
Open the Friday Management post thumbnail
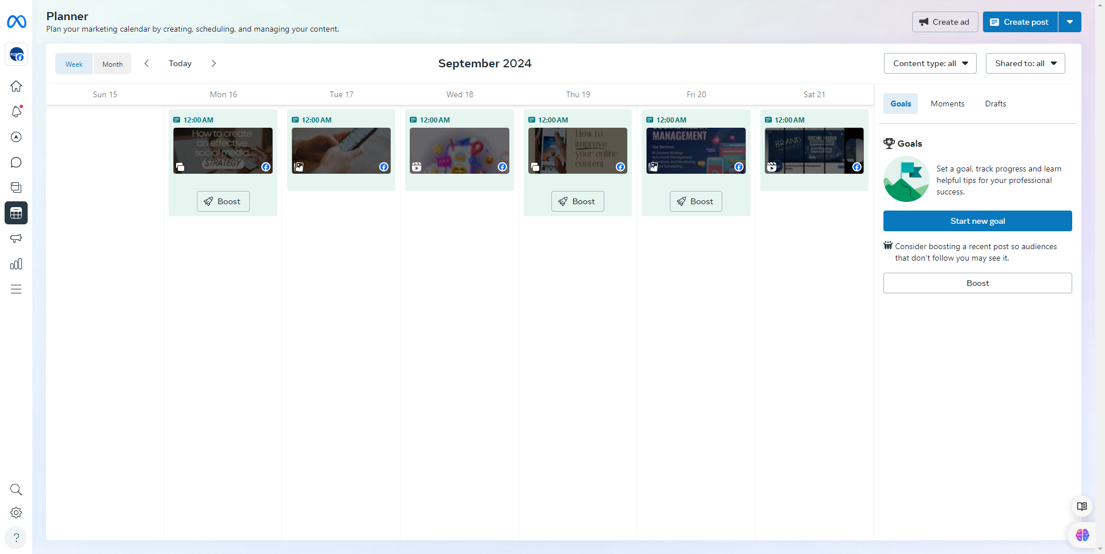[696, 151]
